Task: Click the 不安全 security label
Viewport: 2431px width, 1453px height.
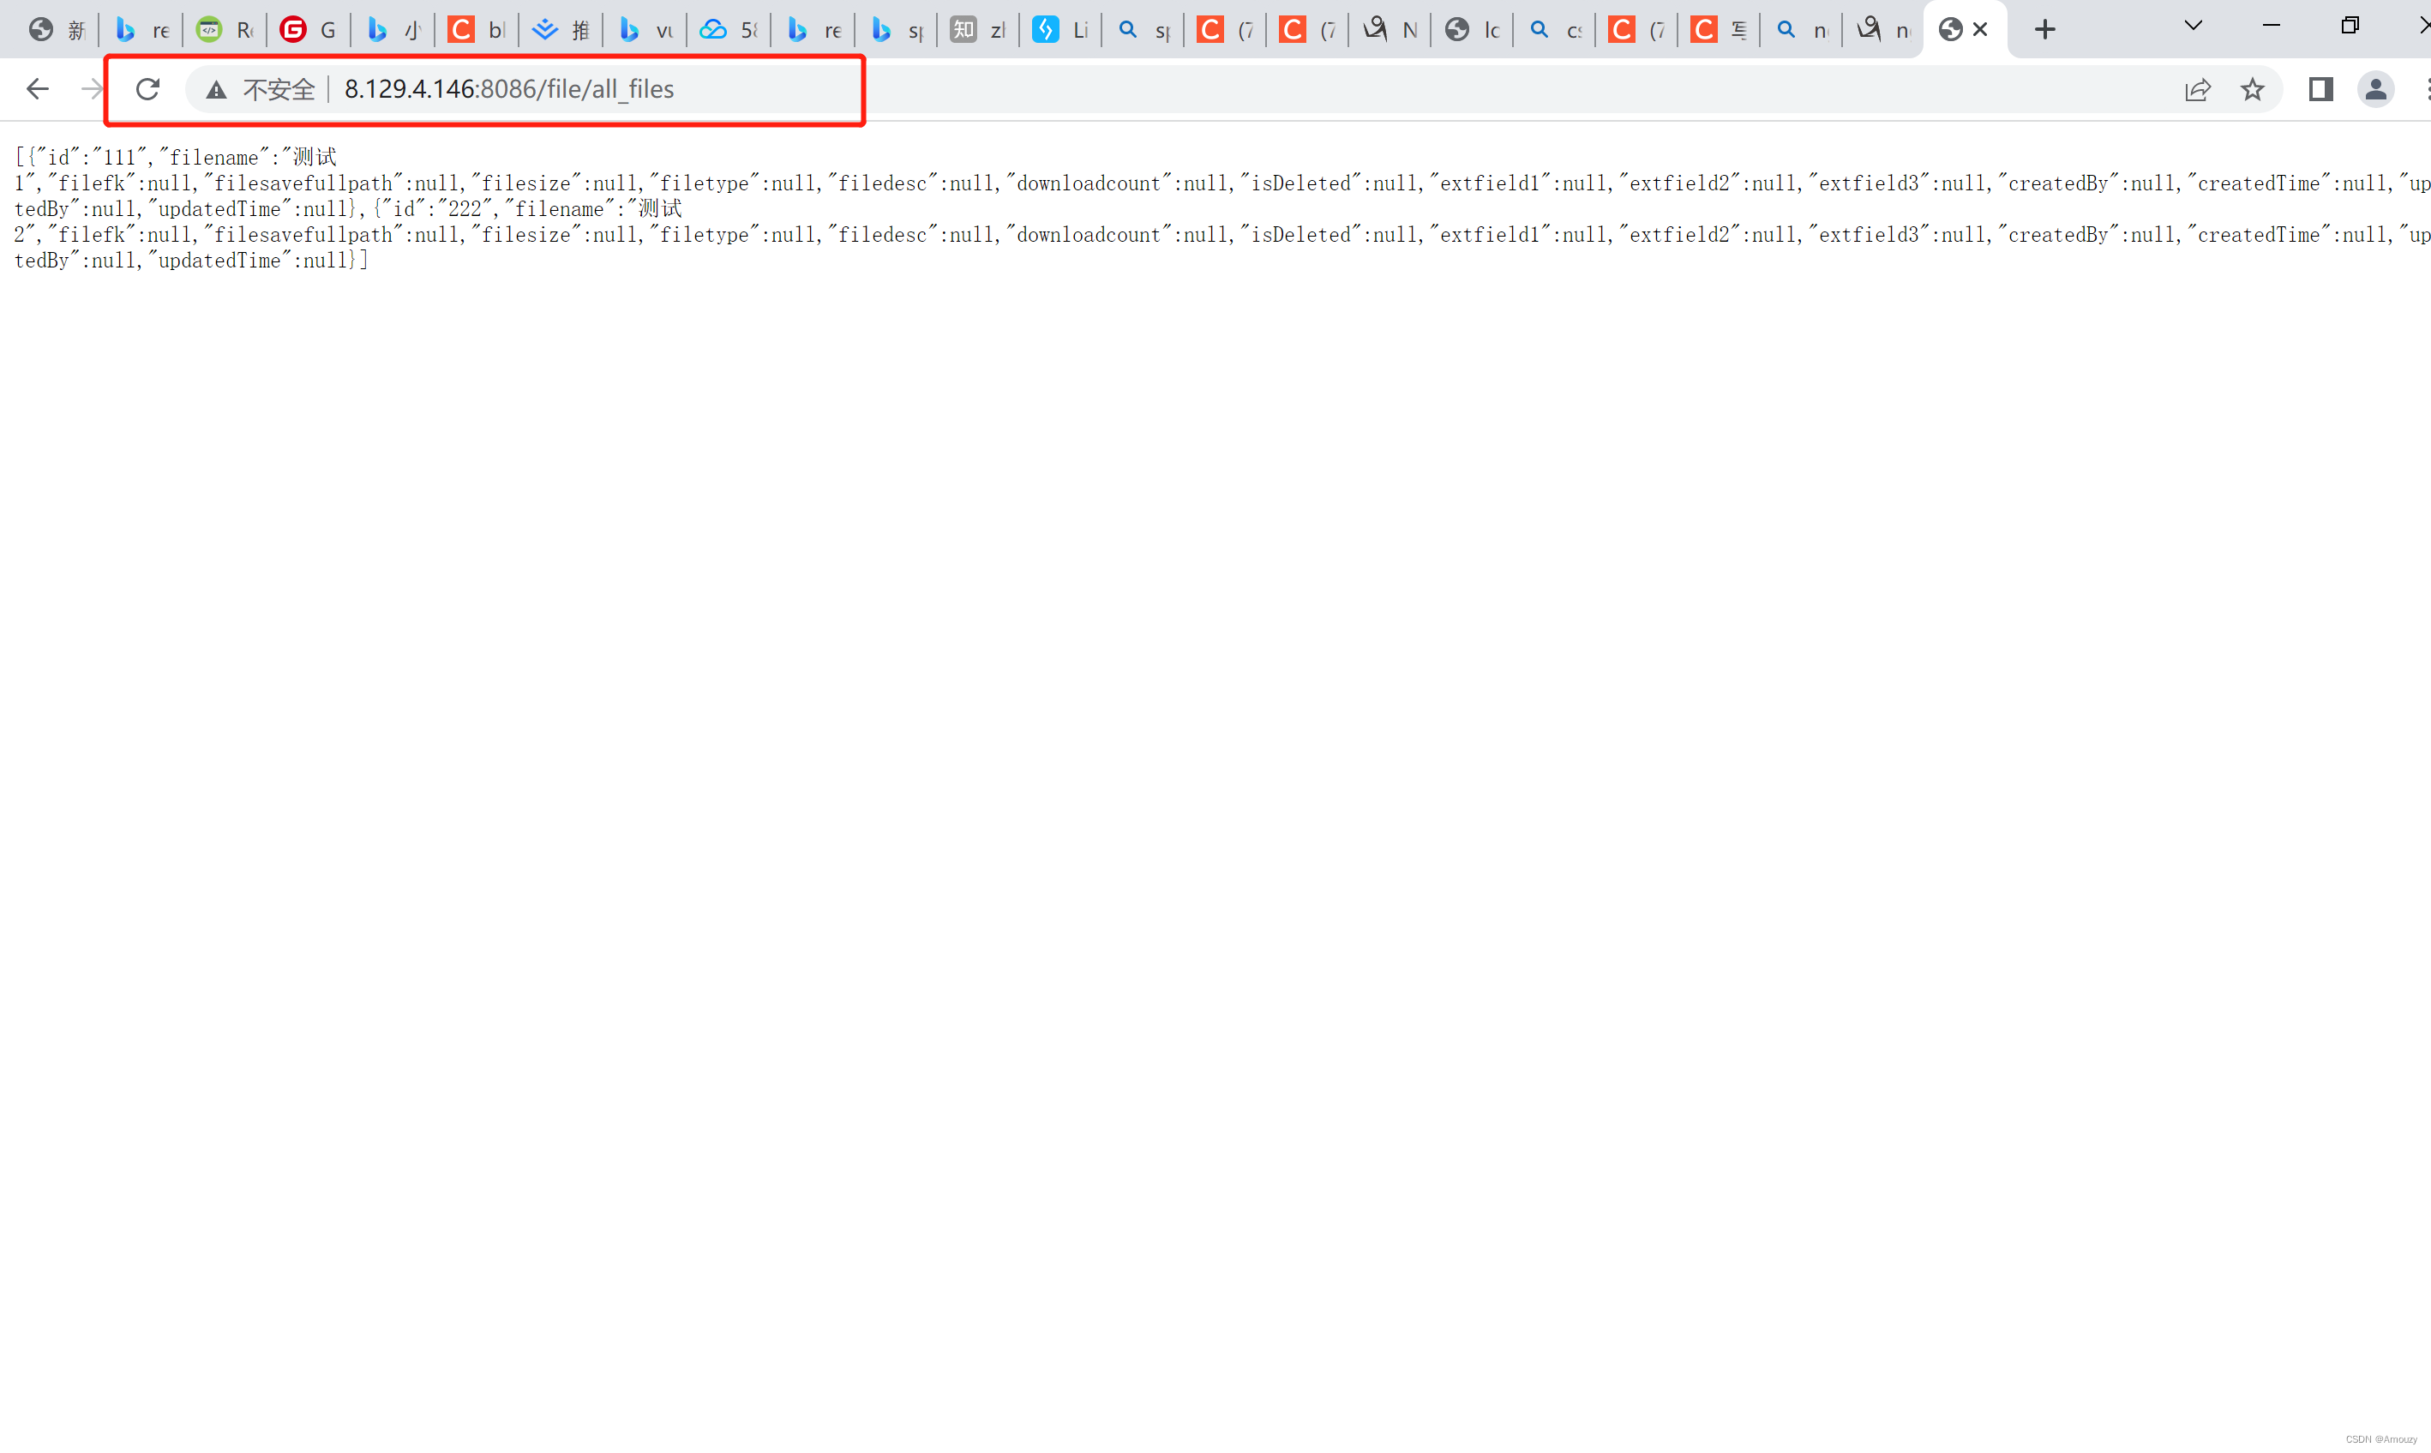Action: point(278,90)
